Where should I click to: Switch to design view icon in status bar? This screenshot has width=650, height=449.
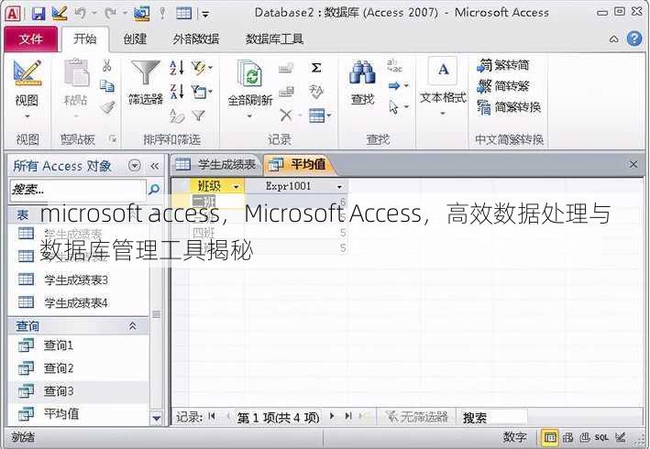[x=620, y=437]
